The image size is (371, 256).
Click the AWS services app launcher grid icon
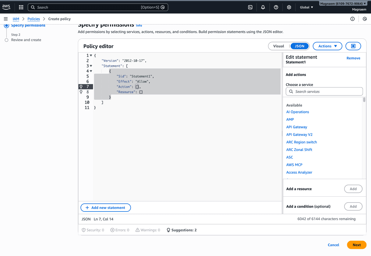pyautogui.click(x=21, y=7)
